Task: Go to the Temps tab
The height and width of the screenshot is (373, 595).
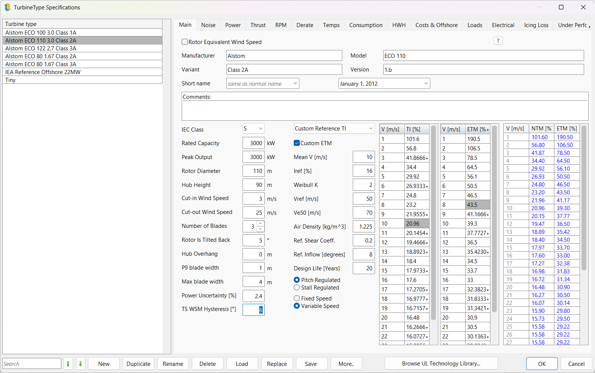Action: click(x=331, y=25)
